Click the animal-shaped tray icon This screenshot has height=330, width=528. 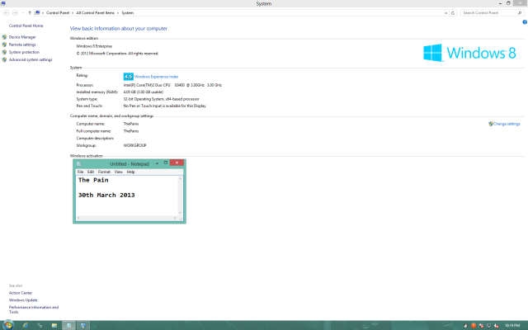(466, 326)
